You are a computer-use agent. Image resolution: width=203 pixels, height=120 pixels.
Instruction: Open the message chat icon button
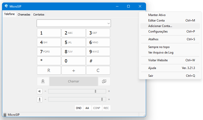(x=104, y=81)
